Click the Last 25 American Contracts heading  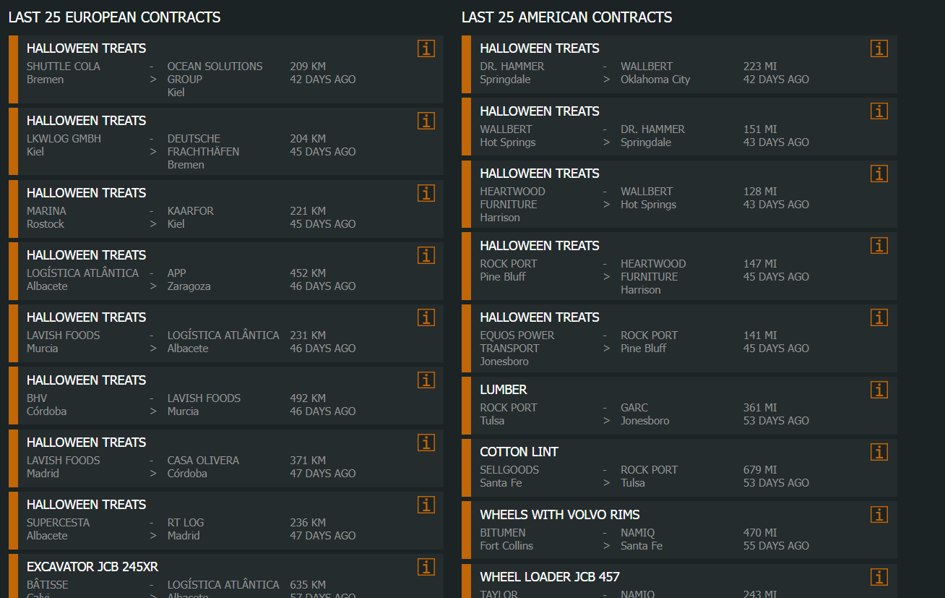click(566, 17)
